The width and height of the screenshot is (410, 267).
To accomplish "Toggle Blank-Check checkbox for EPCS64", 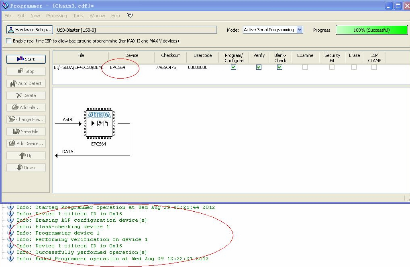I will point(279,67).
